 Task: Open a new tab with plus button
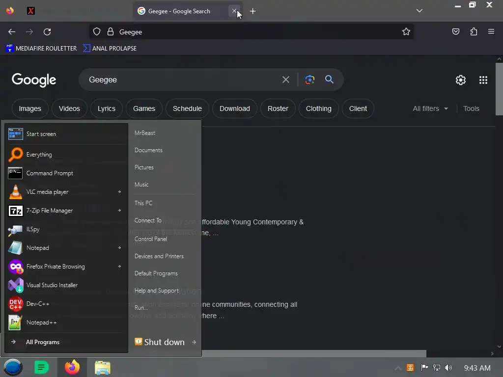click(253, 11)
